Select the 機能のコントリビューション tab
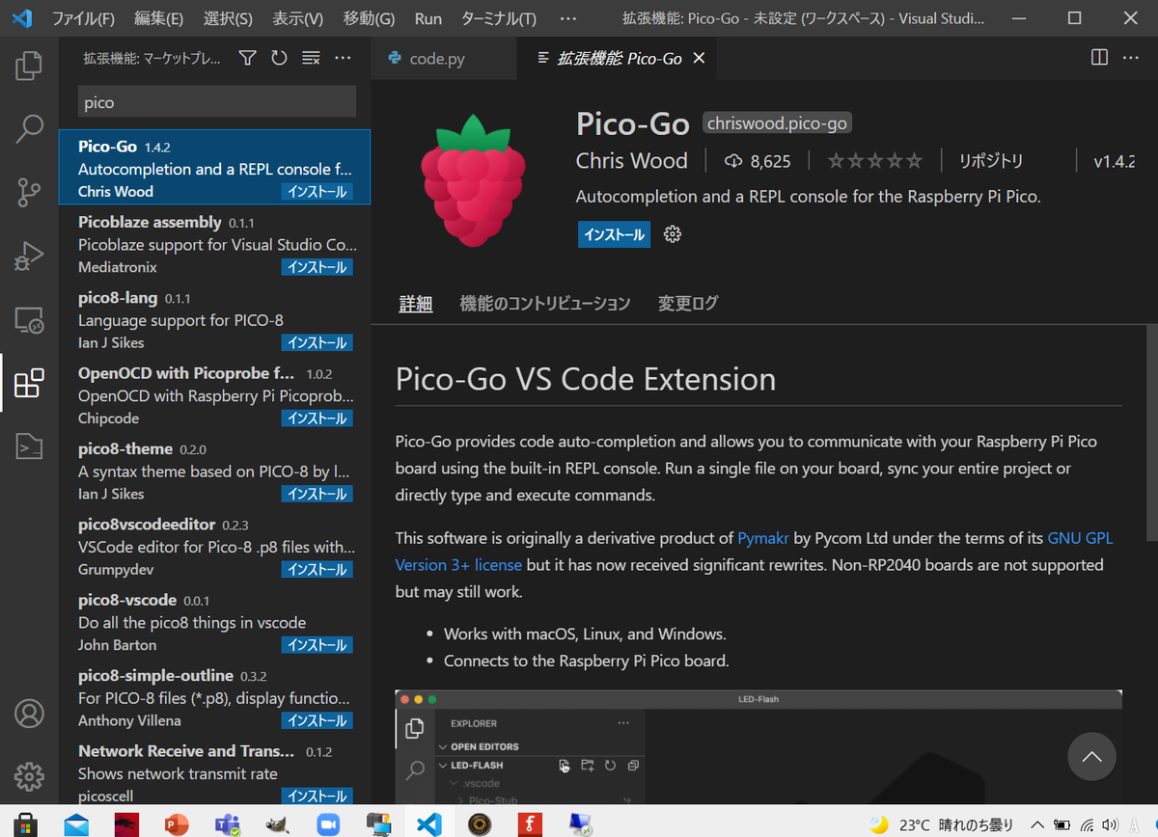This screenshot has height=837, width=1158. 545,303
